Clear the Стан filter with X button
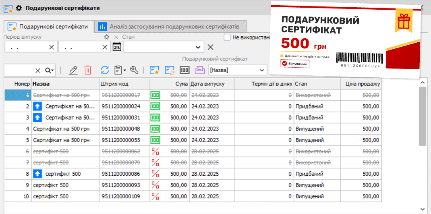This screenshot has width=431, height=214. (x=210, y=47)
